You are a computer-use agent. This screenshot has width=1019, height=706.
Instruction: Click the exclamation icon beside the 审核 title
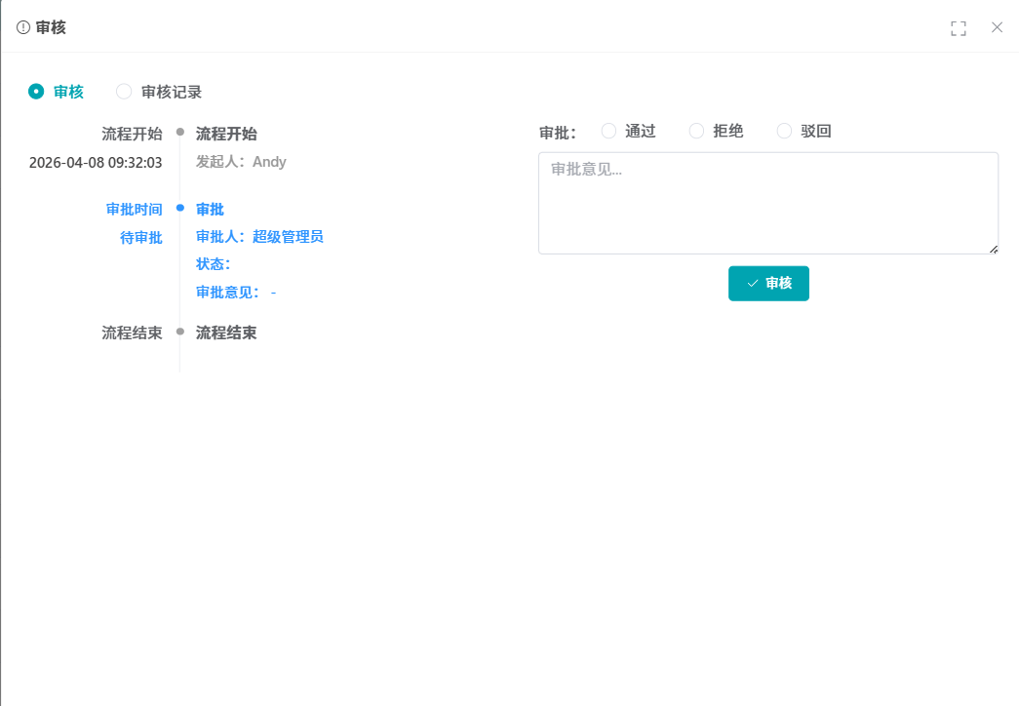click(23, 27)
